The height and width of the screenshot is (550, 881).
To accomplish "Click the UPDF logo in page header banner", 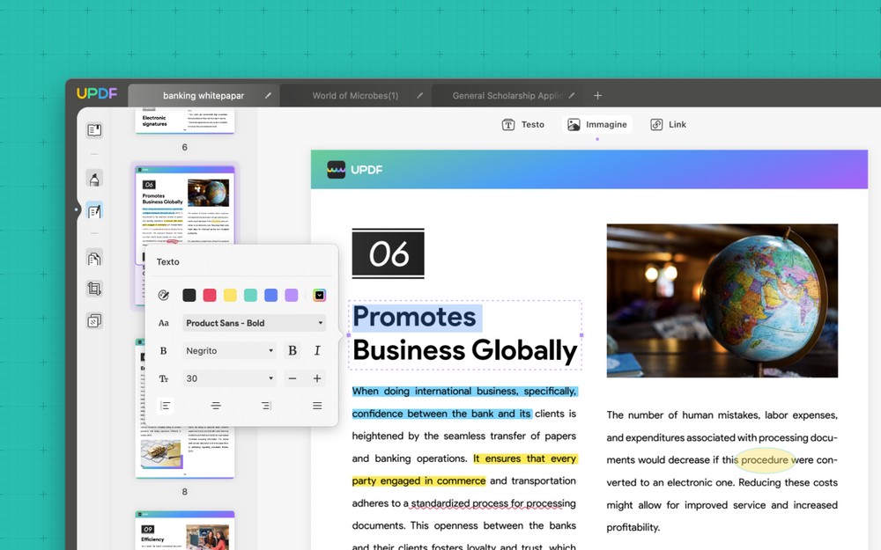I will 355,170.
